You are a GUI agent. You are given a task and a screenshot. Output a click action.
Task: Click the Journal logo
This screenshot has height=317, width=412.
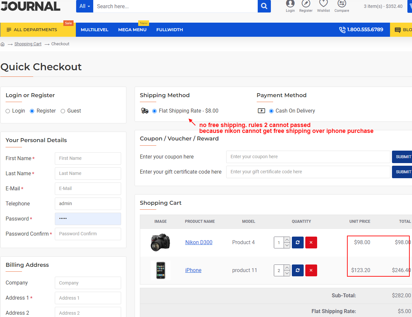[30, 6]
